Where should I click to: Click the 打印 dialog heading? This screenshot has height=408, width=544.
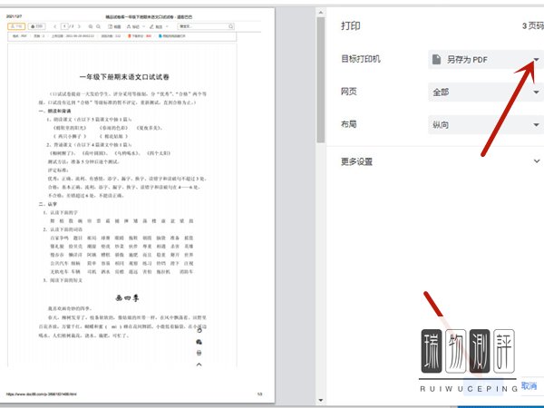pos(350,26)
